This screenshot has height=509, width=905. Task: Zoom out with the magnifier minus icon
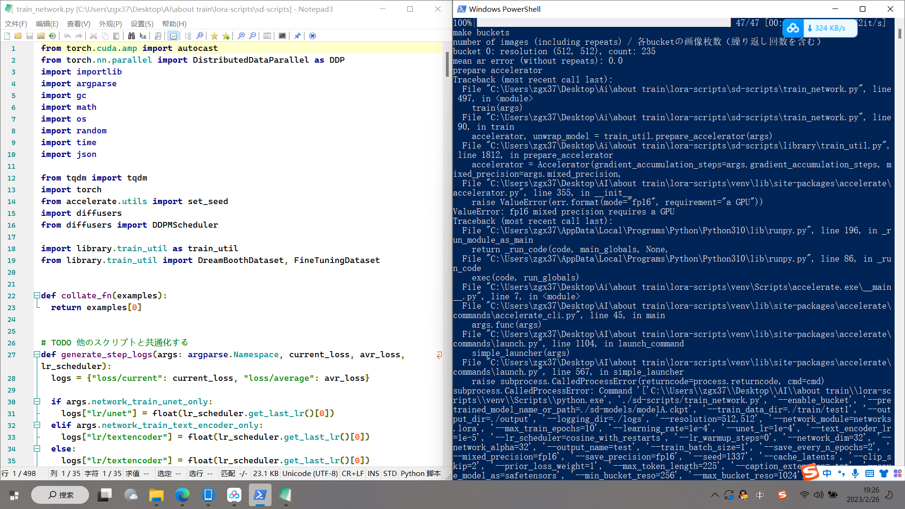(253, 36)
